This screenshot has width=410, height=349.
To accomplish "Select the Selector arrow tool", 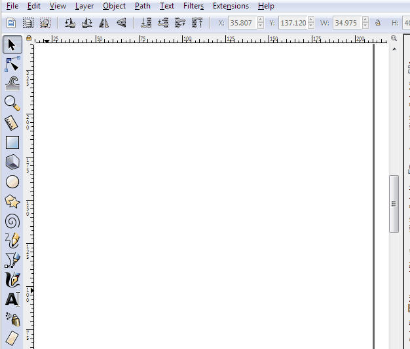I will 12,45.
